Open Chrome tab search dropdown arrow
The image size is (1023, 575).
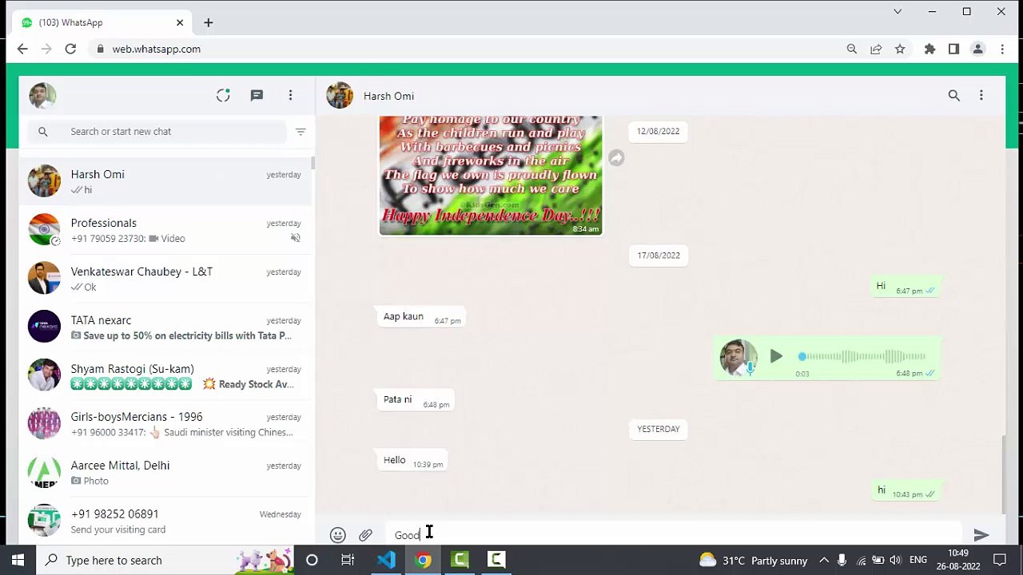[x=898, y=11]
